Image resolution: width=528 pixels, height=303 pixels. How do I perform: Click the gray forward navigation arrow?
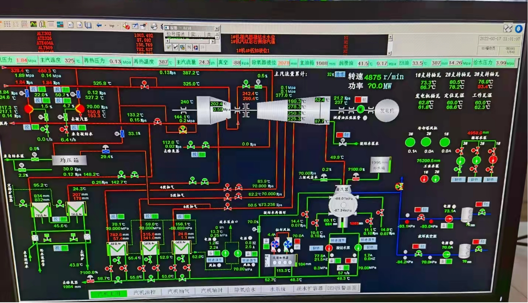point(112,25)
